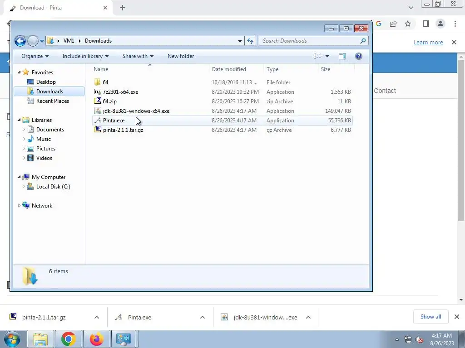Click the VM1 breadcrumb in the address bar
Viewport: 465px width, 348px height.
point(69,41)
